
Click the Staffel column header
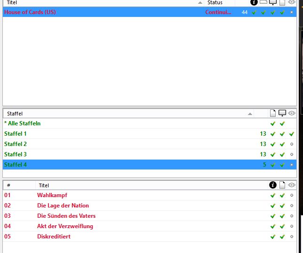128,114
